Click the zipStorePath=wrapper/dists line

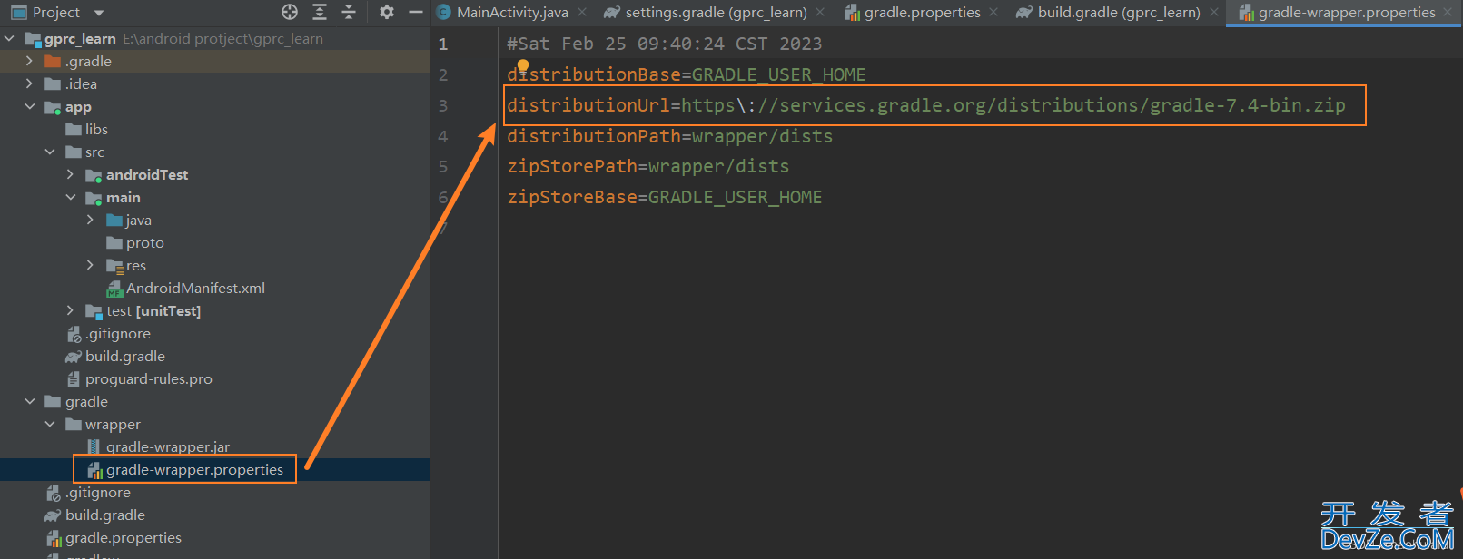click(648, 166)
